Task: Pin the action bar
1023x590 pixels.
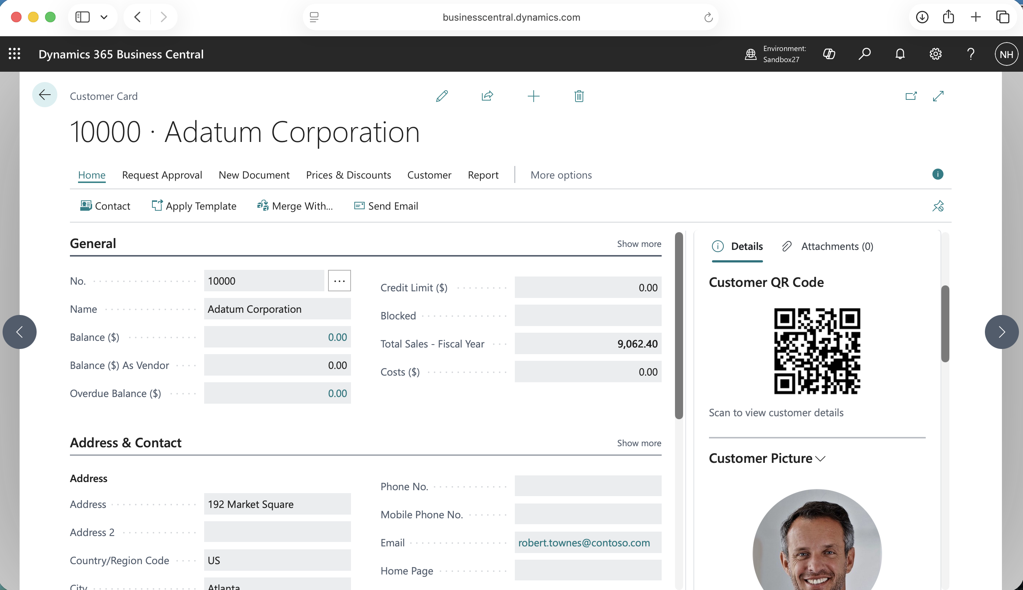Action: [x=939, y=206]
